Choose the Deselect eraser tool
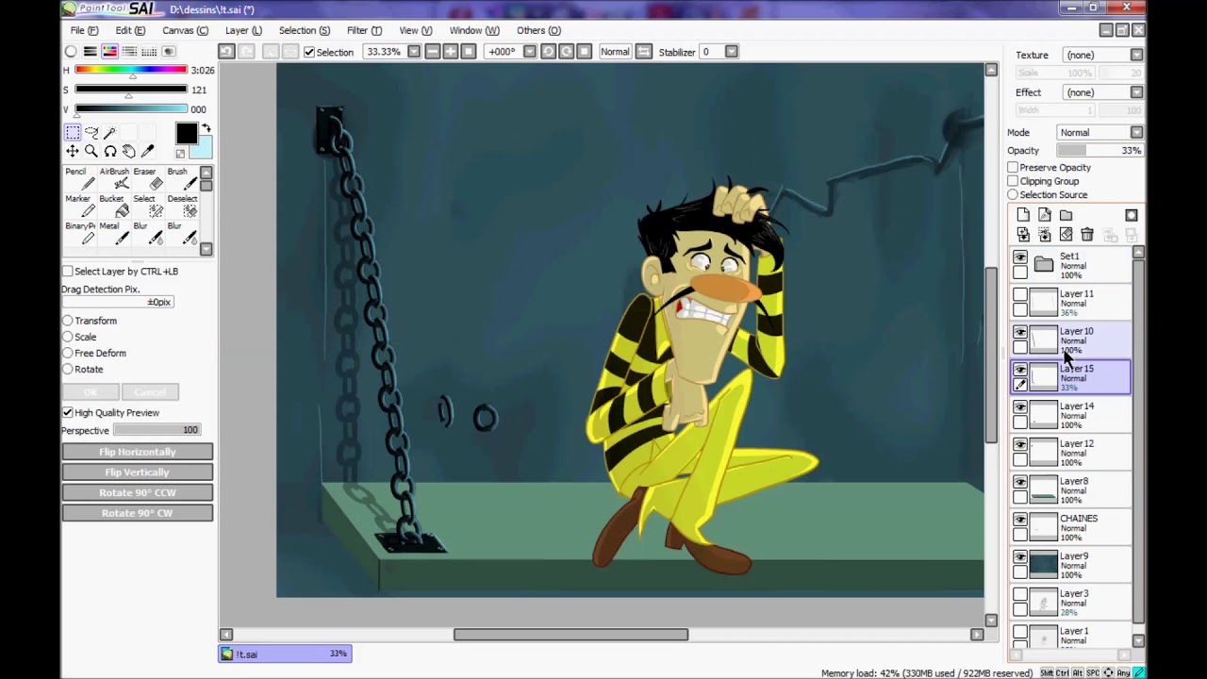This screenshot has height=679, width=1207. click(181, 206)
